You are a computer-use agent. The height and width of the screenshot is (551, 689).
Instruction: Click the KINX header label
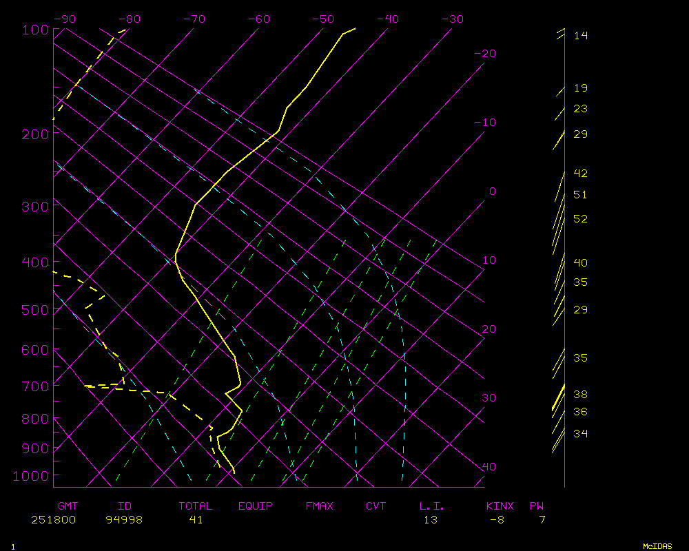500,506
